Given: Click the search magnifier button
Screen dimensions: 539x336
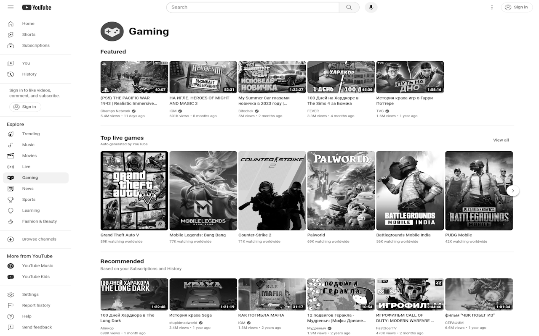Looking at the screenshot, I should tap(349, 7).
